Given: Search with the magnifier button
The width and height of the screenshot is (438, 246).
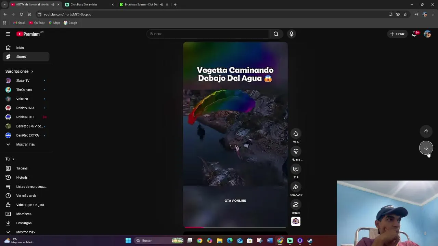Looking at the screenshot, I should click(276, 34).
